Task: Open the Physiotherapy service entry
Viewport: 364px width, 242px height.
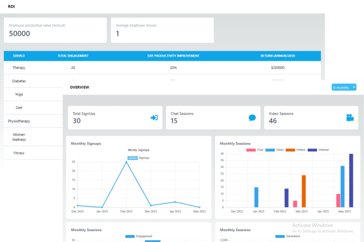Action: [x=19, y=121]
